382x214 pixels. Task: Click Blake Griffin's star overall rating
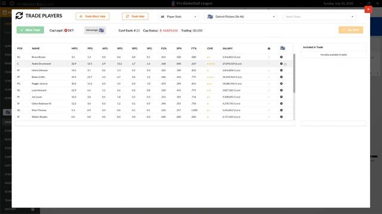(211, 77)
